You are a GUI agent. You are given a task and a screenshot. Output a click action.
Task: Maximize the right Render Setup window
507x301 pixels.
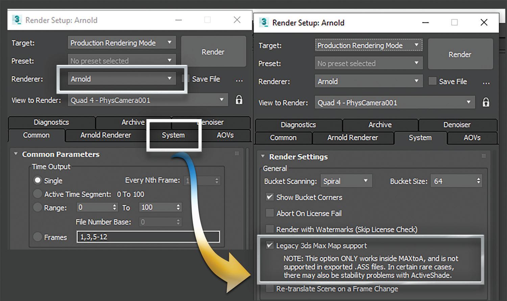[455, 22]
